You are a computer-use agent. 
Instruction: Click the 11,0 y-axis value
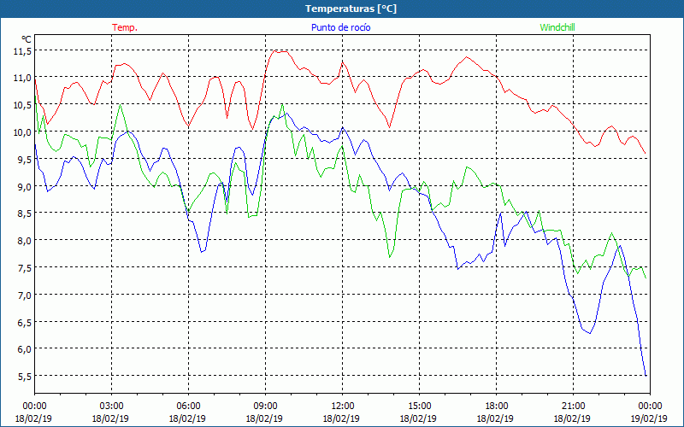(23, 79)
